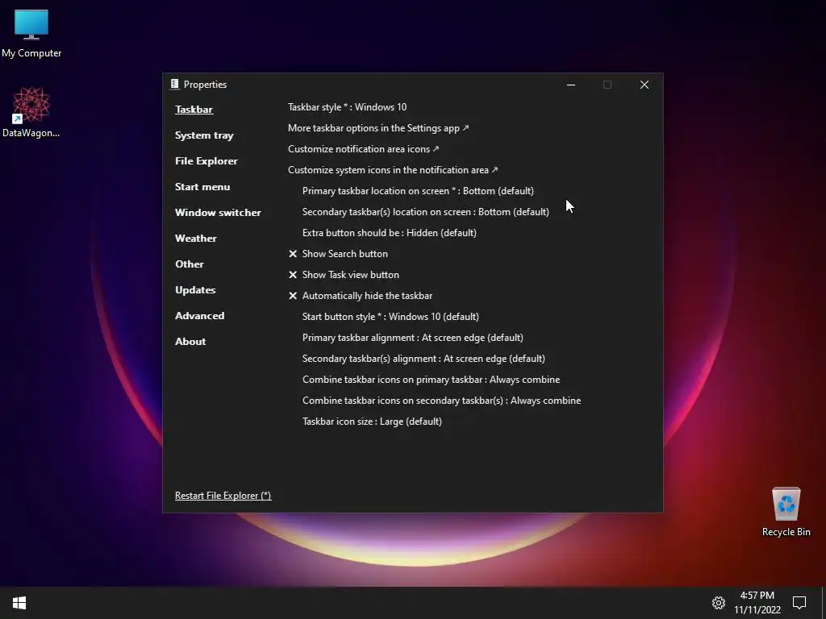The image size is (826, 619).
Task: Click Customize system icons in notification area
Action: [x=393, y=170]
